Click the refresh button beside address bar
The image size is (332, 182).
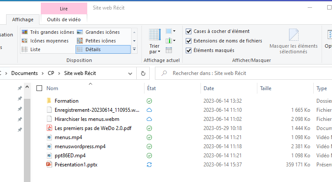143,73
